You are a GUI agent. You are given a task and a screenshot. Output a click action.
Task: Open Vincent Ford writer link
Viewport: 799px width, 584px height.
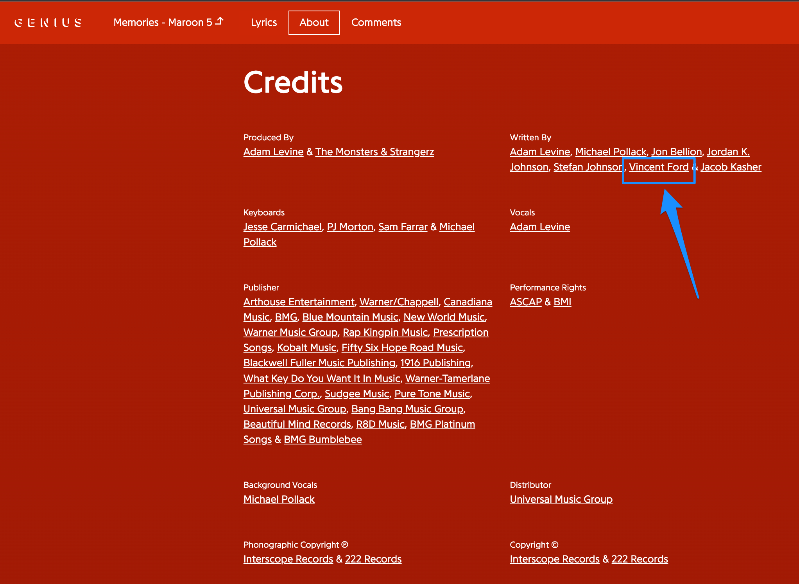click(658, 167)
